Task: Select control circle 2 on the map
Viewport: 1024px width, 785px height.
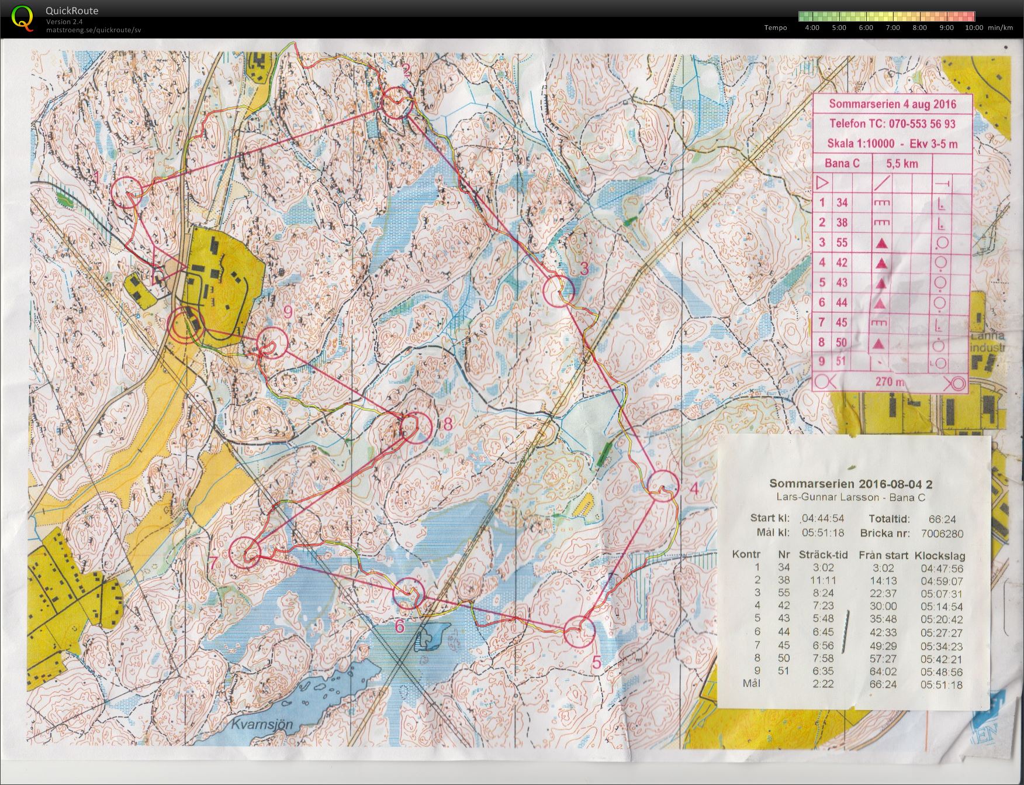Action: [x=397, y=102]
